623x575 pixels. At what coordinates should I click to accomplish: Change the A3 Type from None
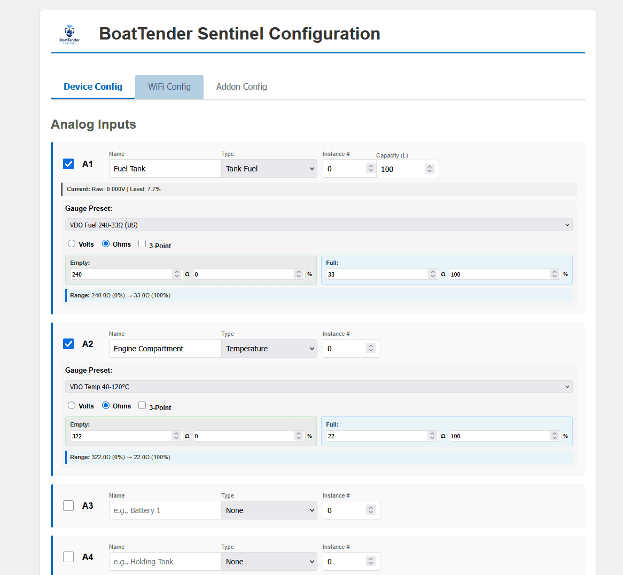[269, 510]
